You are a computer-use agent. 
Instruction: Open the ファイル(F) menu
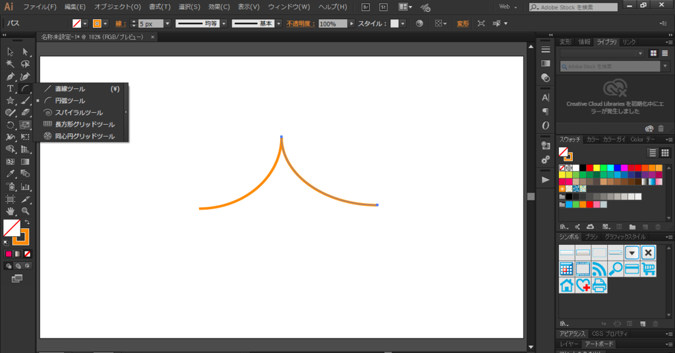[x=40, y=7]
